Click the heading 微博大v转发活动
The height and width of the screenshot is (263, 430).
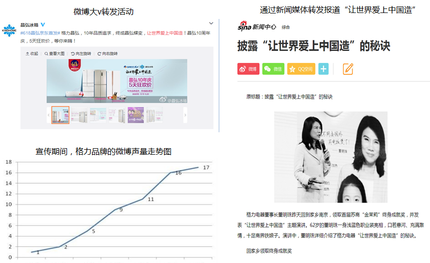pos(103,12)
